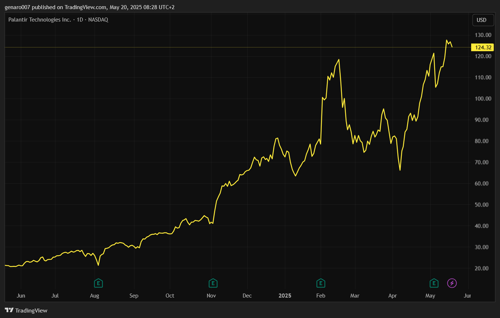Click the earnings marker icon above Aug
The width and height of the screenshot is (500, 318).
(x=98, y=283)
